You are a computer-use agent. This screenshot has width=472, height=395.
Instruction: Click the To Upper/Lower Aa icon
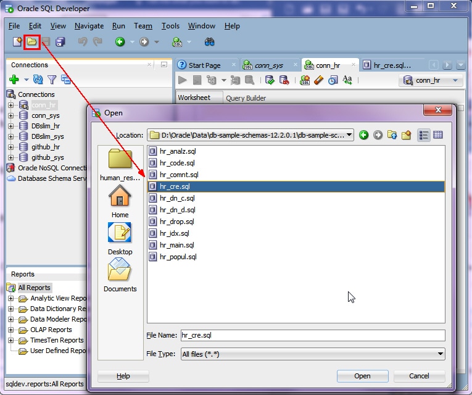(x=347, y=80)
